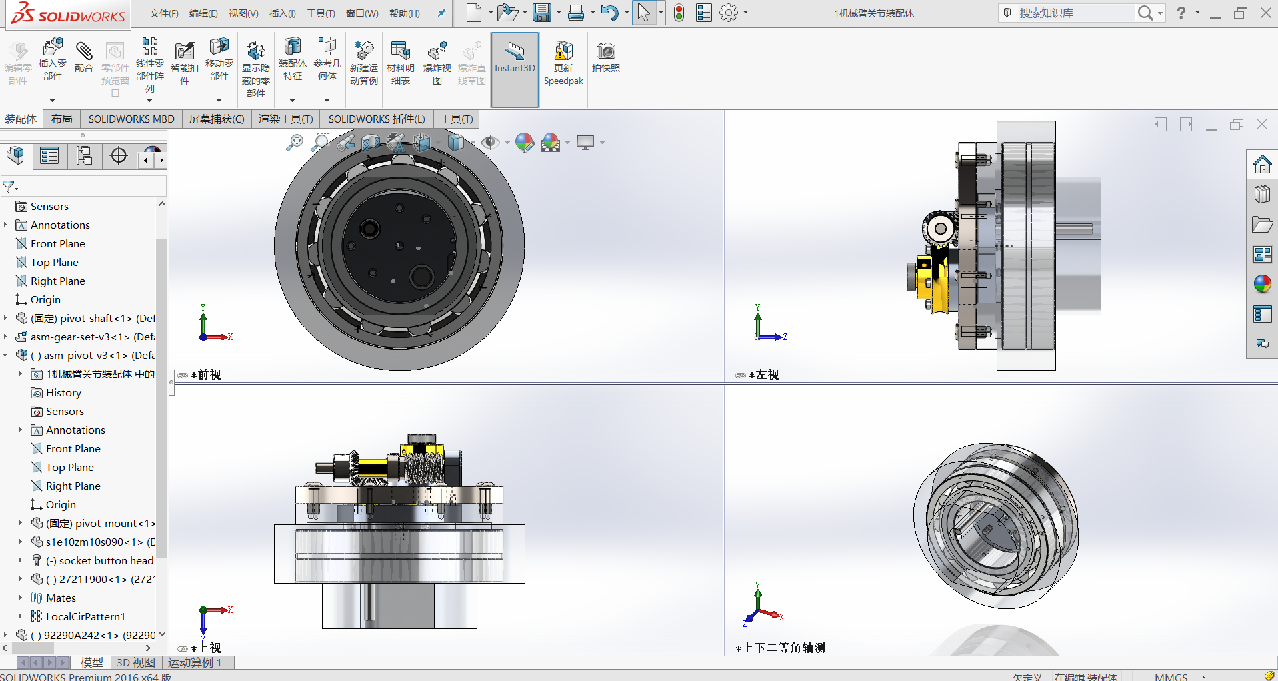Click the Assembly Features (装配体特征) icon
The image size is (1278, 681).
click(293, 47)
